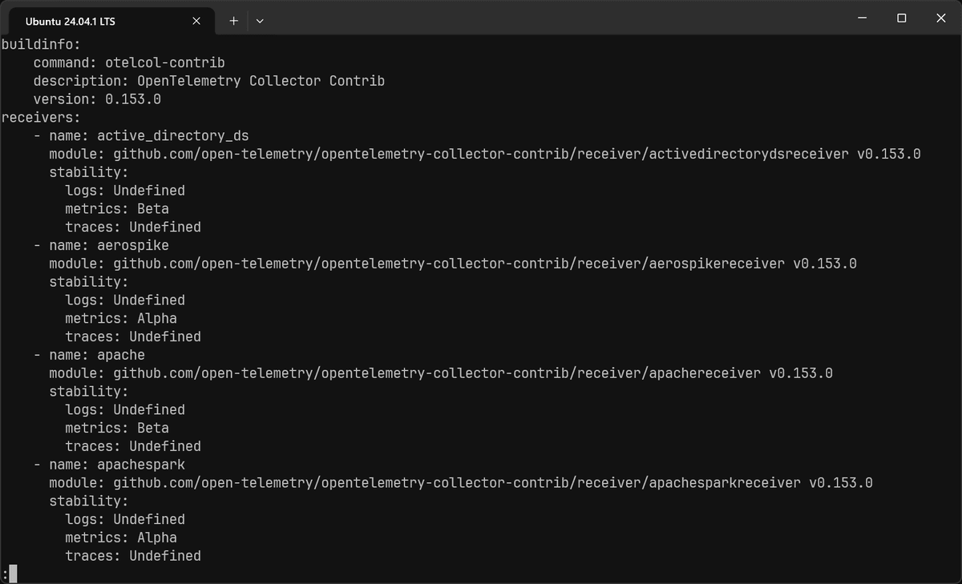Click 'metrics: Alpha' under aerospike
962x584 pixels.
click(x=121, y=319)
